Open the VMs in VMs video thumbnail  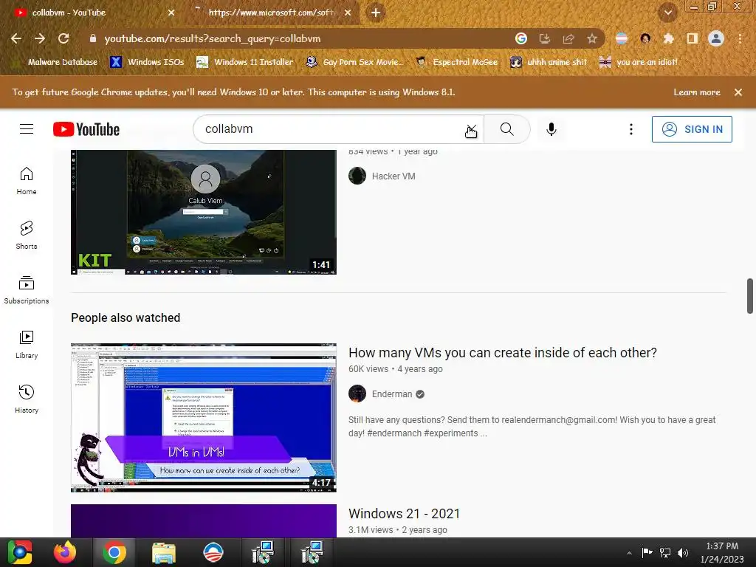[x=204, y=418]
